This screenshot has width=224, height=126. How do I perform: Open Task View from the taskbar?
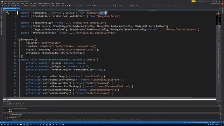click(8, 125)
